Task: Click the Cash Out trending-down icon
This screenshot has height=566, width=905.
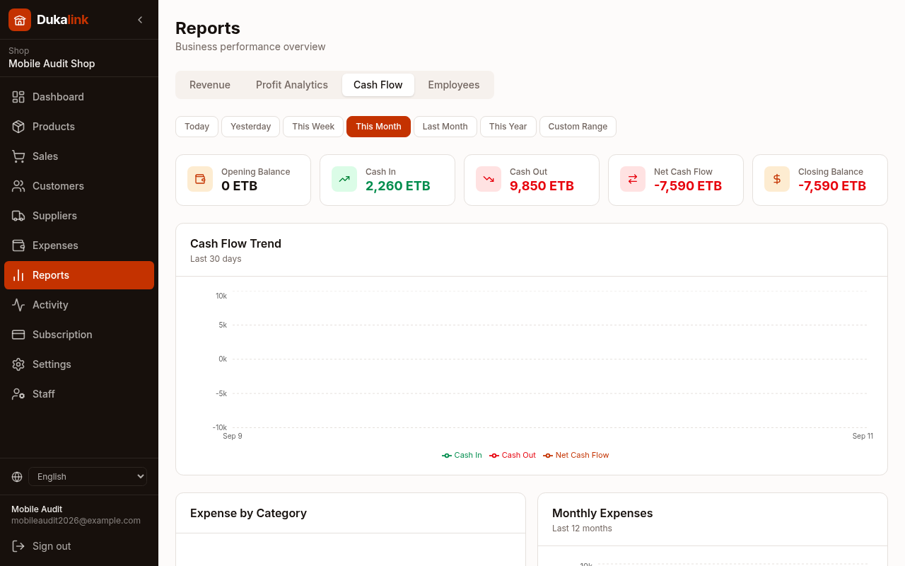Action: click(x=489, y=179)
